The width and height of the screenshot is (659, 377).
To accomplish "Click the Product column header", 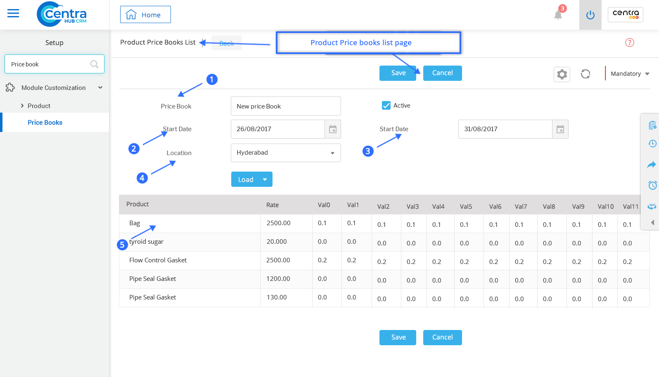I will (x=137, y=204).
